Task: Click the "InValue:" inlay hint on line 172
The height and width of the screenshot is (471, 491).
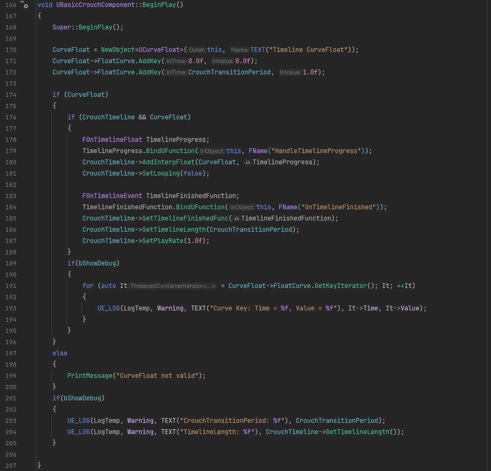Action: click(x=290, y=72)
